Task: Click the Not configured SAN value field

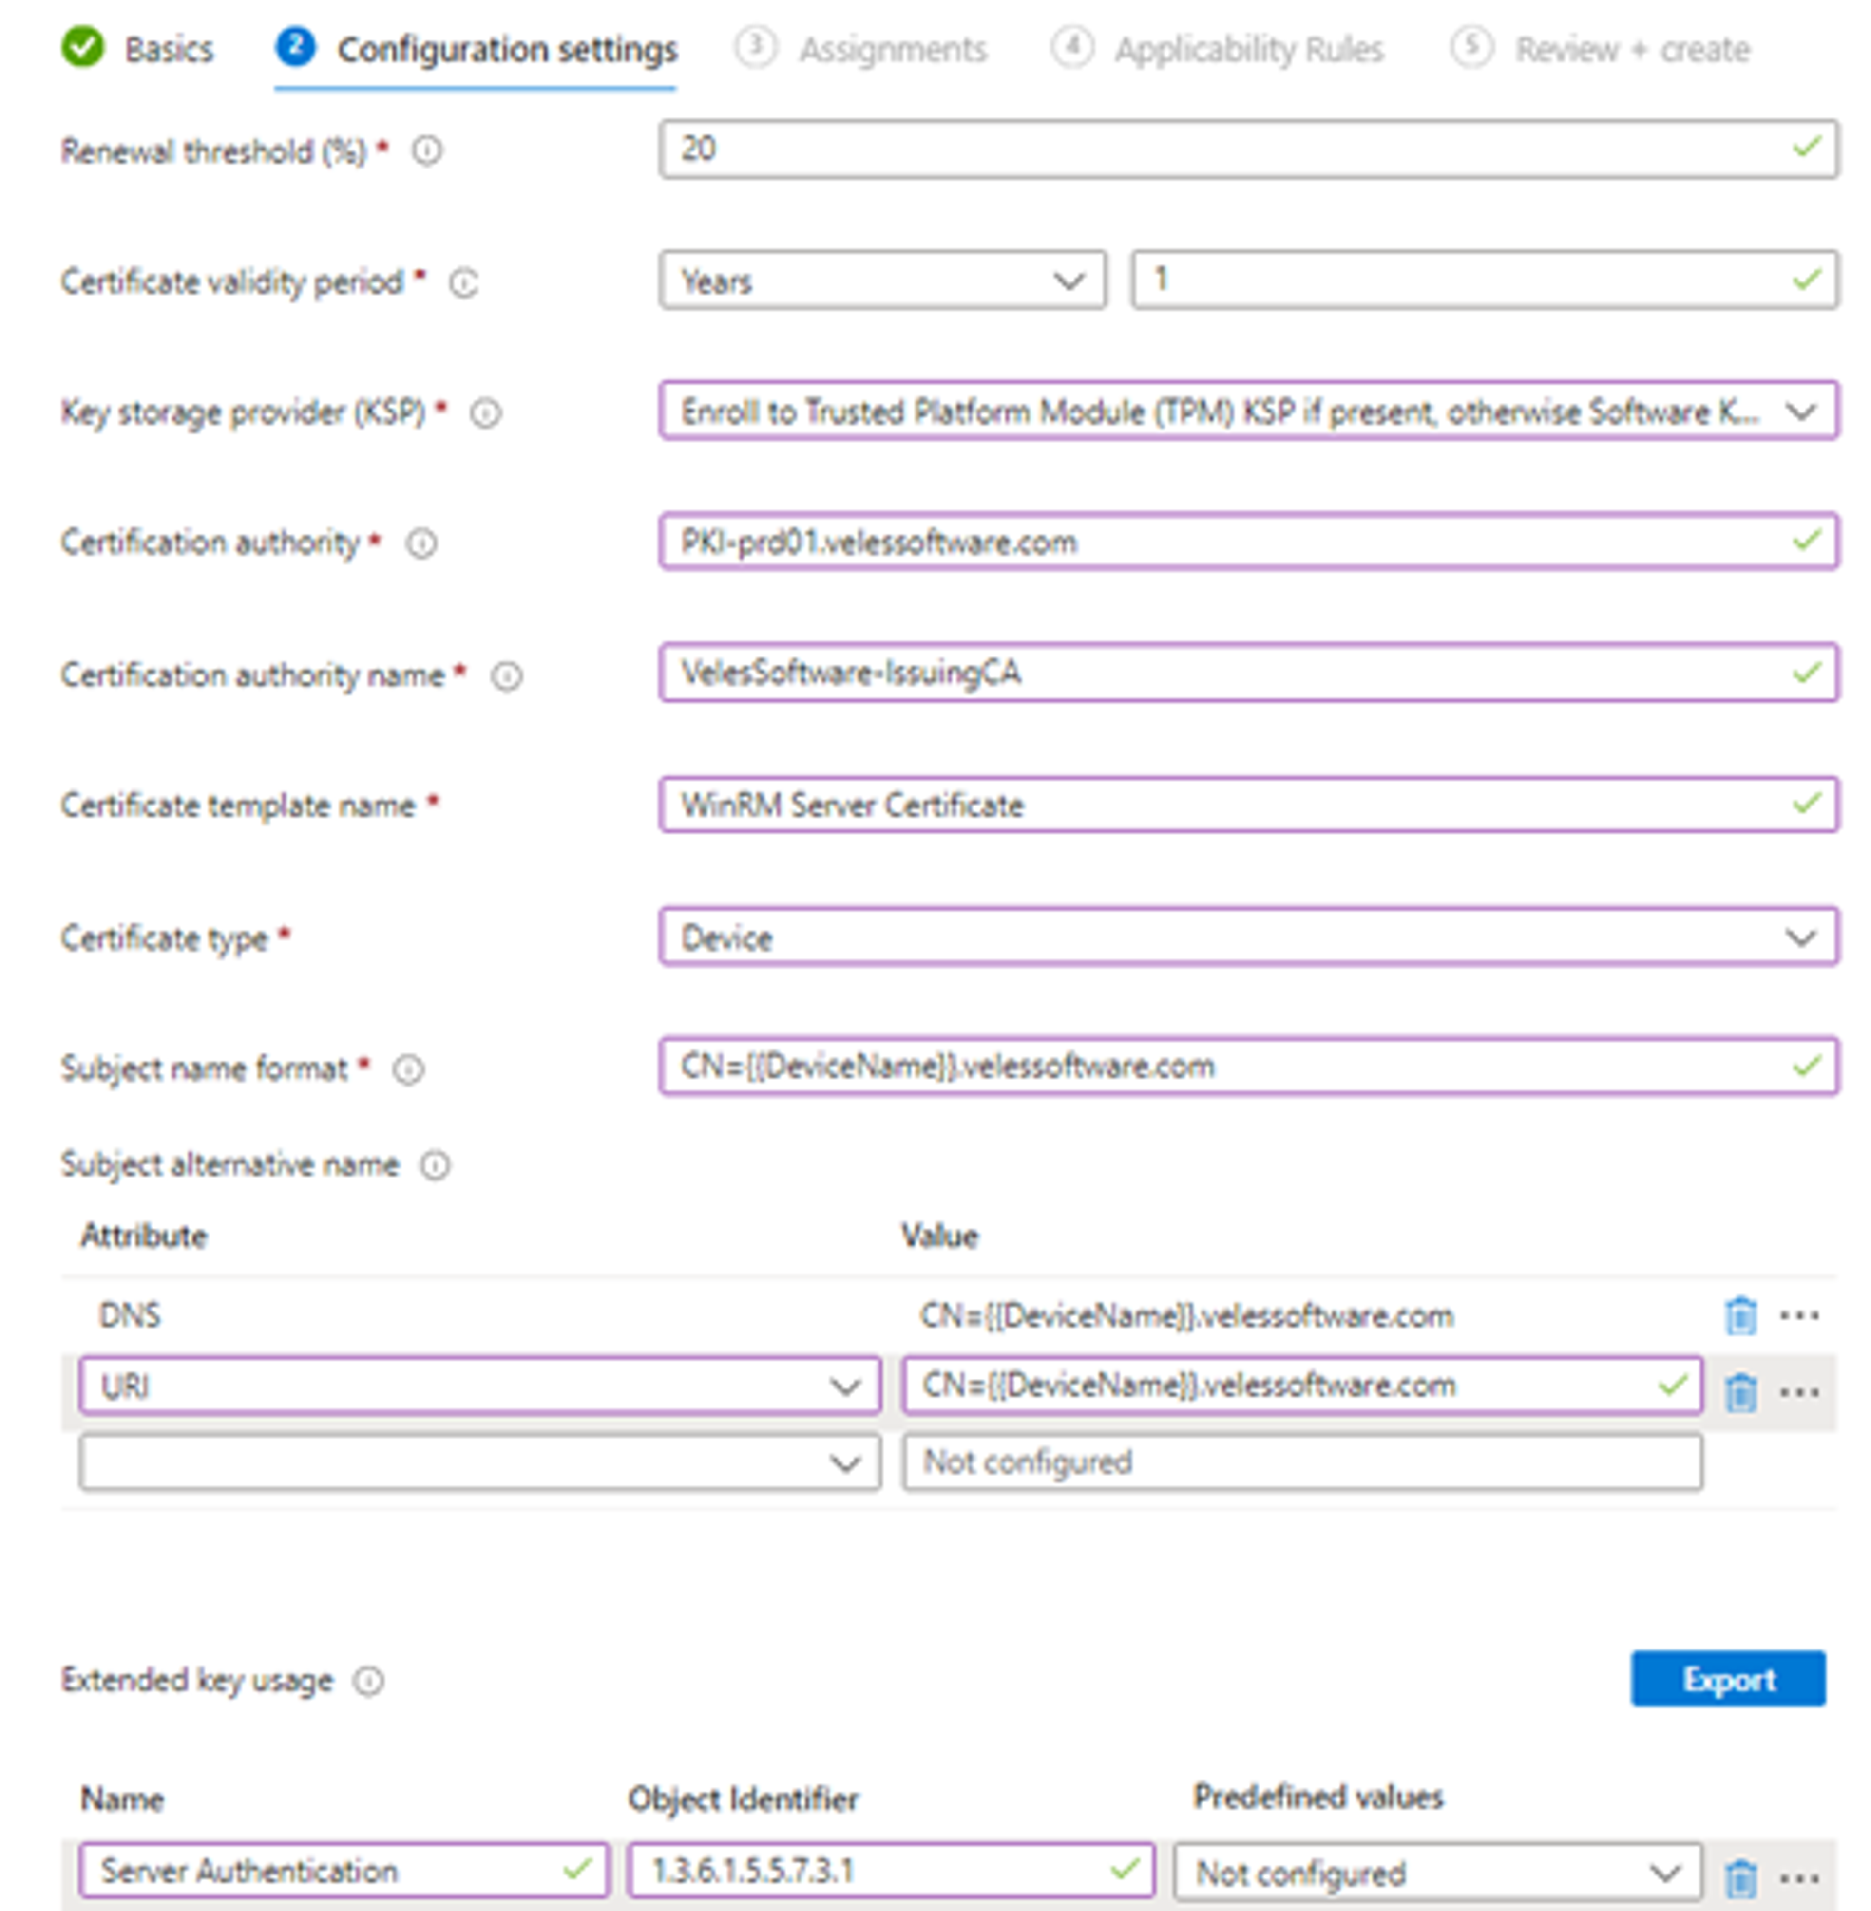Action: (1302, 1462)
